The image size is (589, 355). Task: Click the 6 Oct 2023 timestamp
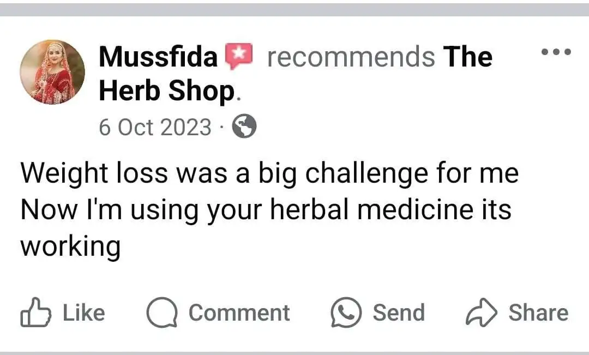(x=155, y=128)
